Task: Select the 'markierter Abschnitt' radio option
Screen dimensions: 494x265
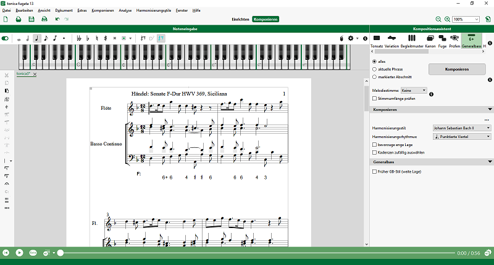Action: coord(374,77)
